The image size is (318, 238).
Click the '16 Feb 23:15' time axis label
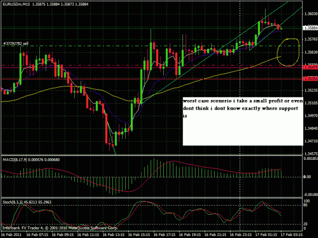coord(241,235)
